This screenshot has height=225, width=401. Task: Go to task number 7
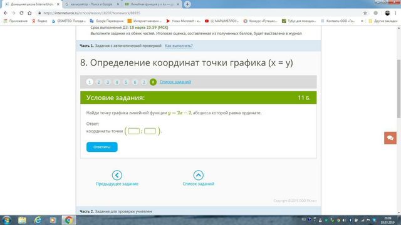point(144,82)
